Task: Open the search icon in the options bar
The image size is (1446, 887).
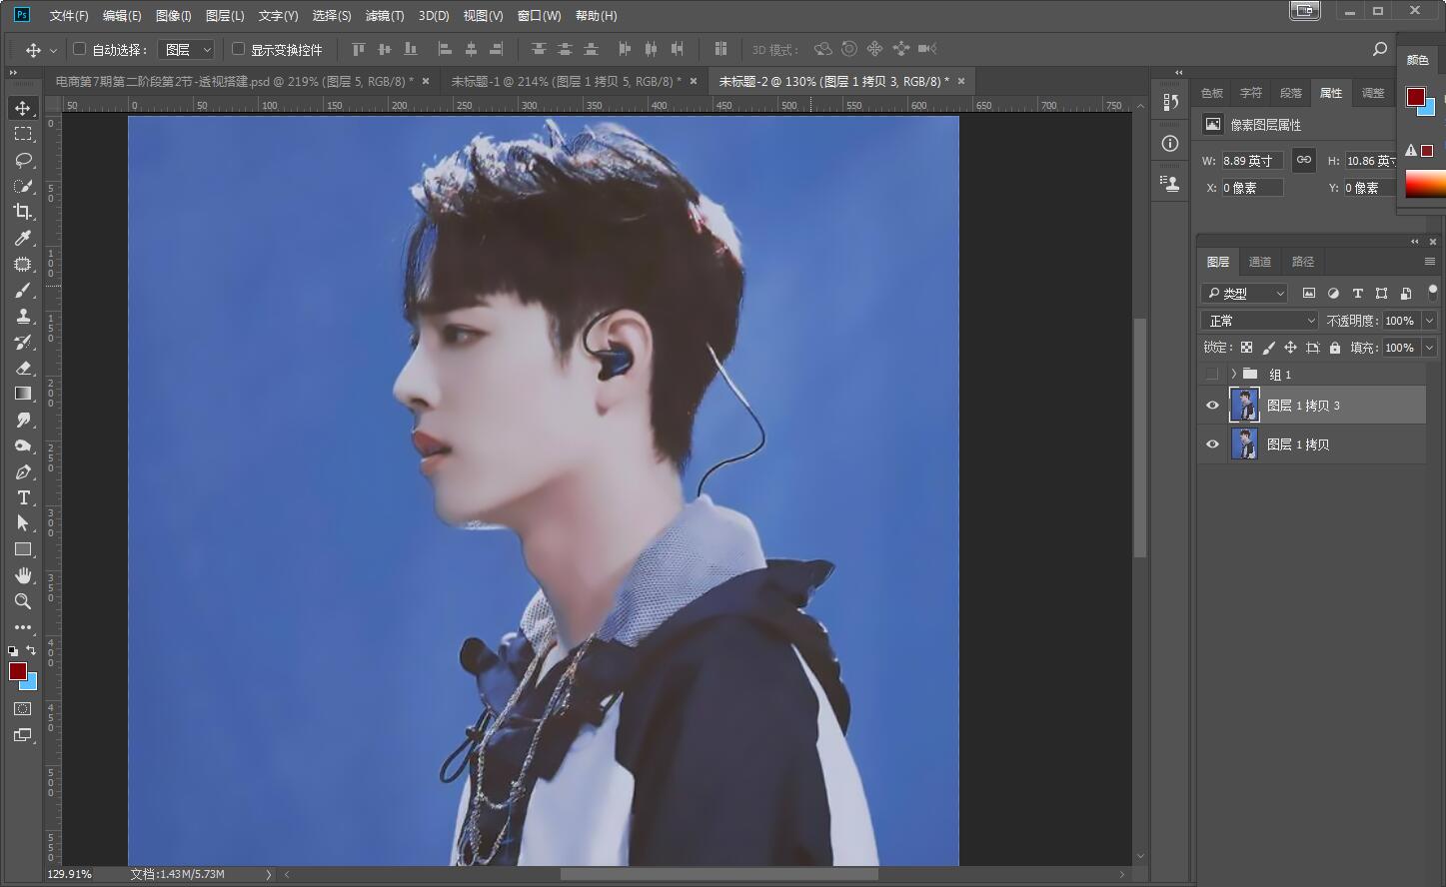Action: point(1380,49)
